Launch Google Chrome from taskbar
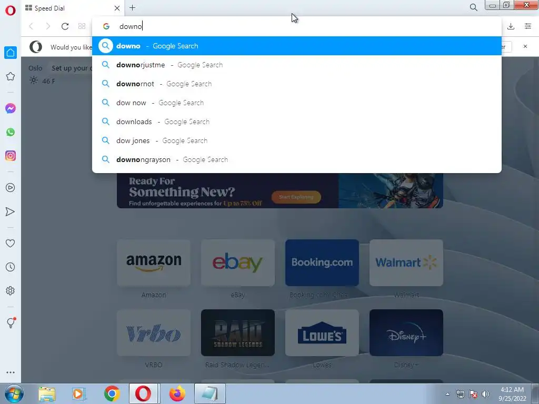 (x=112, y=393)
